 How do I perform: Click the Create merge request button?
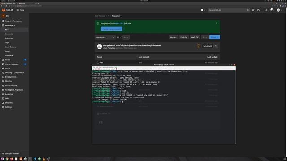pyautogui.click(x=112, y=29)
